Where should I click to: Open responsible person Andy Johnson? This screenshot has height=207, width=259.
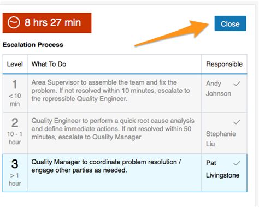pyautogui.click(x=219, y=88)
